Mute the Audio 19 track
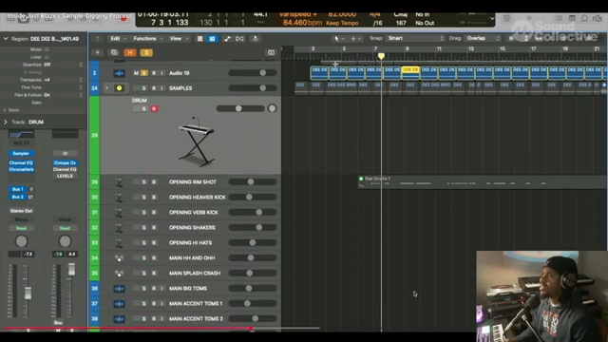This screenshot has width=608, height=342. (x=136, y=73)
